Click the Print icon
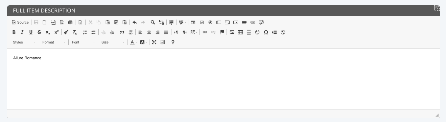The width and height of the screenshot is (446, 122). click(70, 22)
